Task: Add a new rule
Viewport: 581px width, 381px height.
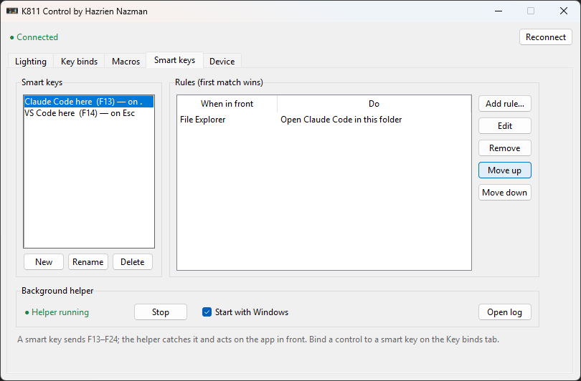Action: 505,104
